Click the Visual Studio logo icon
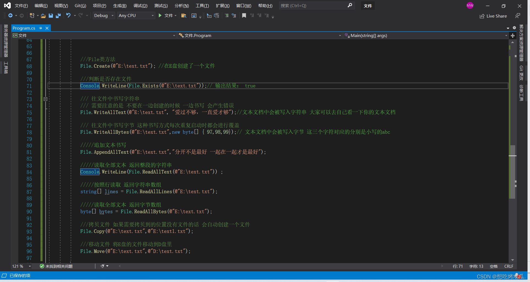The image size is (530, 282). point(7,5)
